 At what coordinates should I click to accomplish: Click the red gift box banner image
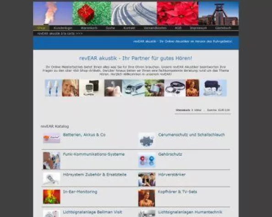coord(92,14)
